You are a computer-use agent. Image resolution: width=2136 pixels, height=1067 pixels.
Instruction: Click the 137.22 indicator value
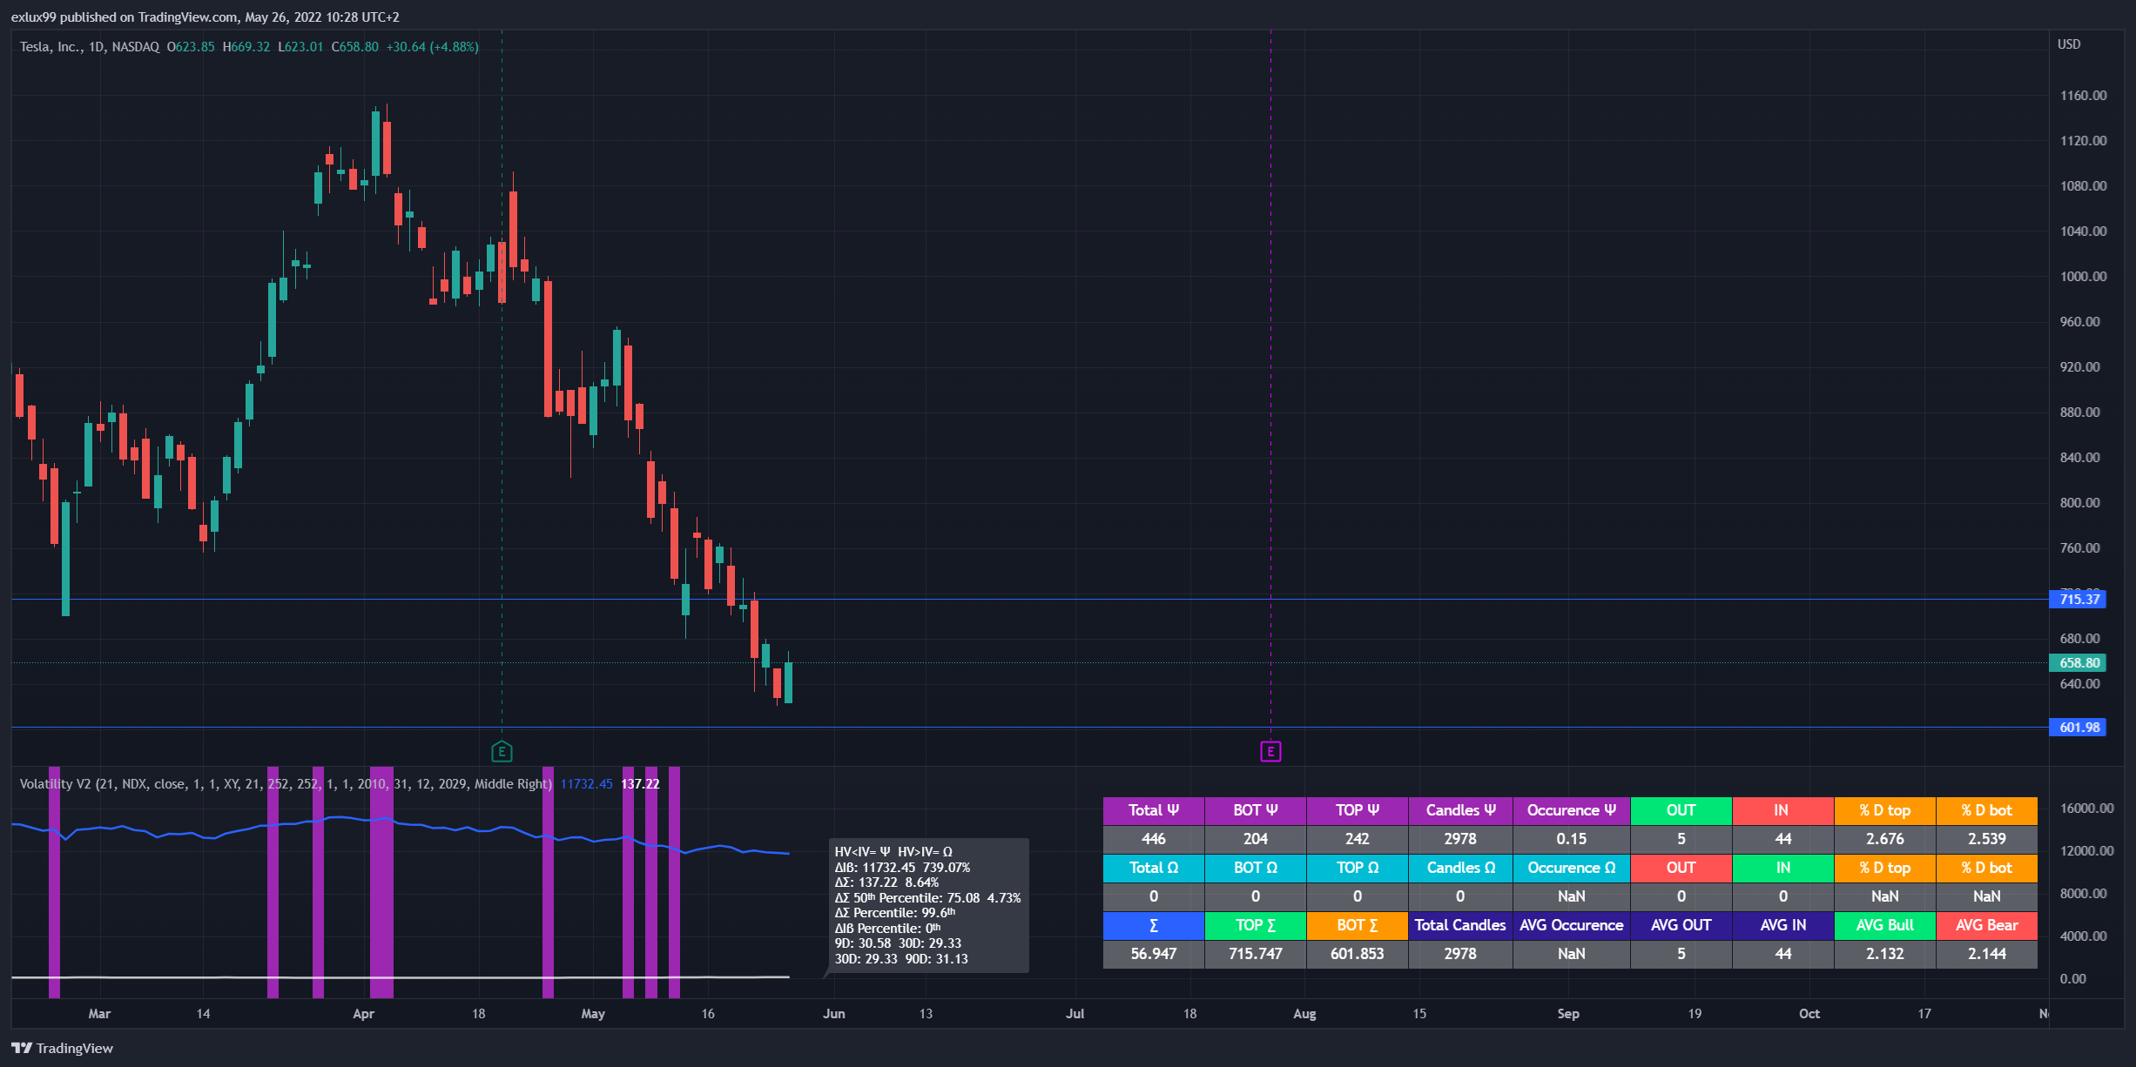click(640, 784)
